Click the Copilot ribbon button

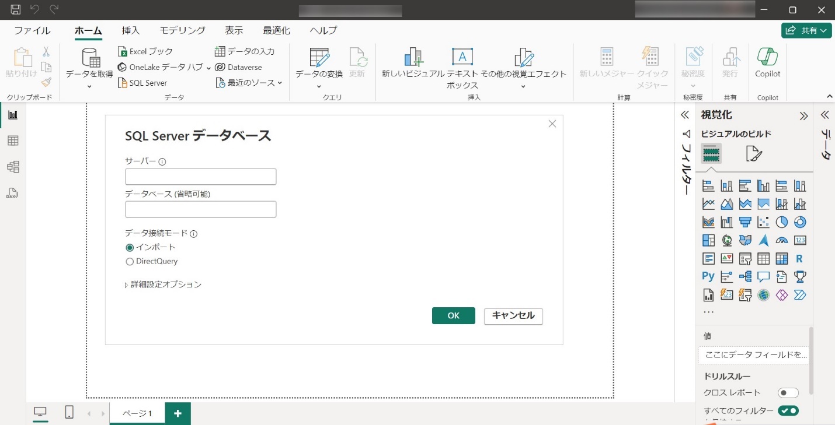[767, 63]
